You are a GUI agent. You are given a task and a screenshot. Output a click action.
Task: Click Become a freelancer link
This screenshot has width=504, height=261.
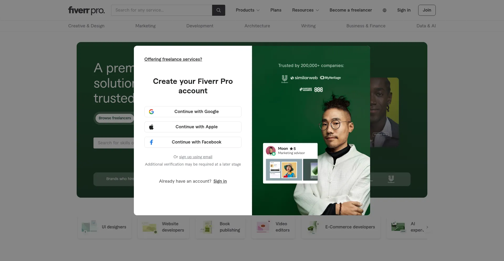coord(351,10)
